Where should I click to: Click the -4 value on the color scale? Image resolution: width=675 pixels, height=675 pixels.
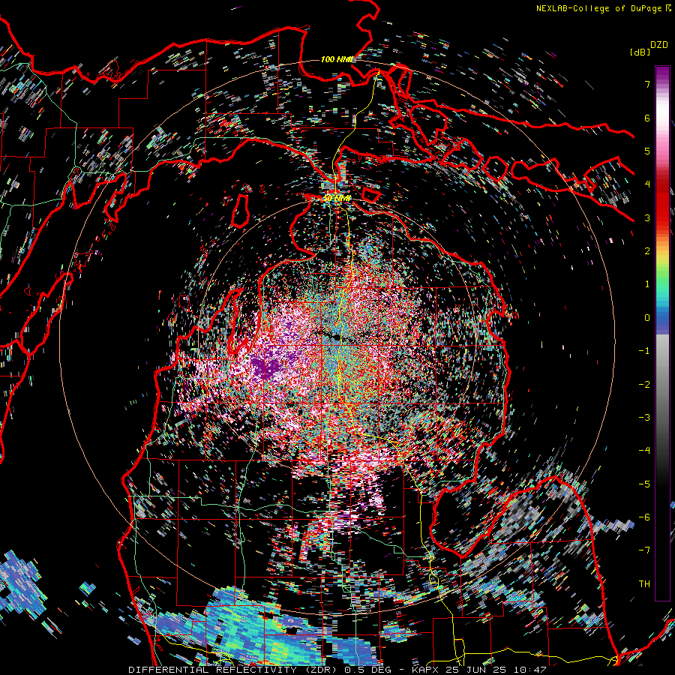pos(644,451)
